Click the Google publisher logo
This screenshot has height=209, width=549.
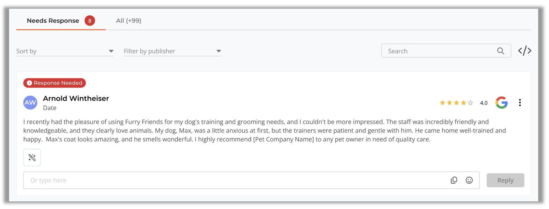point(501,102)
